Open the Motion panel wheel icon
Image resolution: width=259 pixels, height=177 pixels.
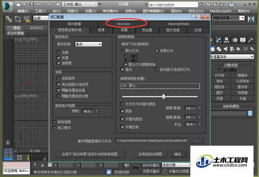235,40
